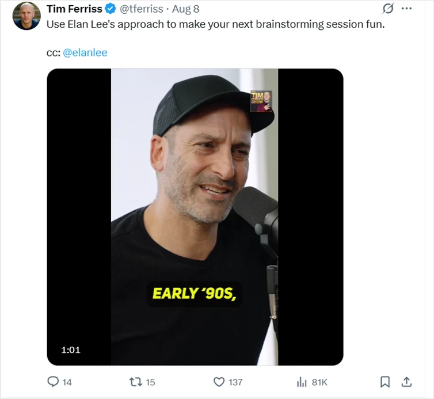Like the tweet with the heart icon
This screenshot has height=399, width=434.
pos(219,382)
